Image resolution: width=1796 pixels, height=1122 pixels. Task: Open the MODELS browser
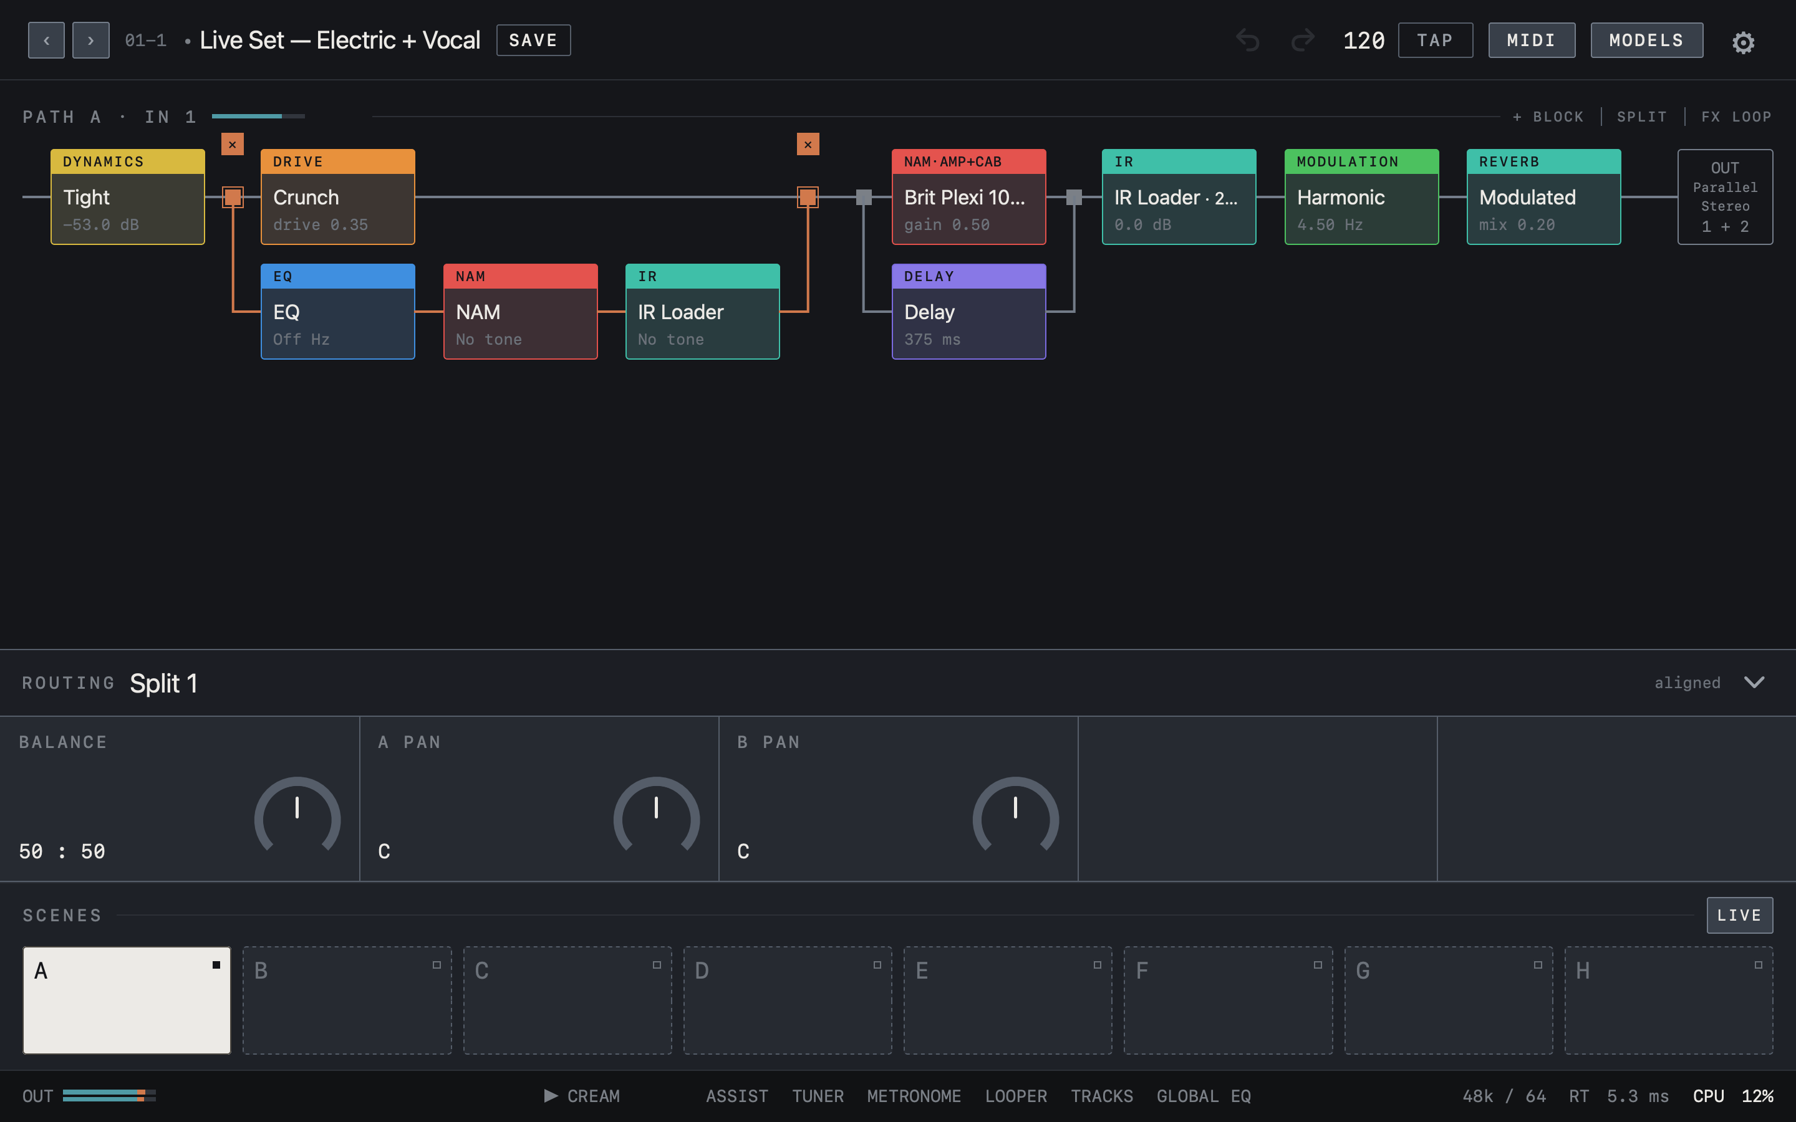coord(1646,40)
